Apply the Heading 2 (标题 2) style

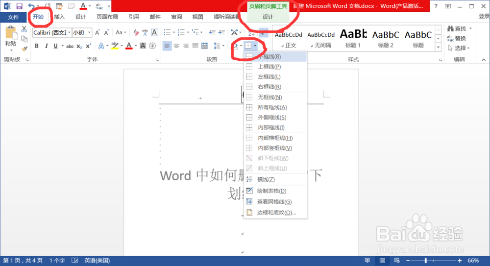pos(386,38)
